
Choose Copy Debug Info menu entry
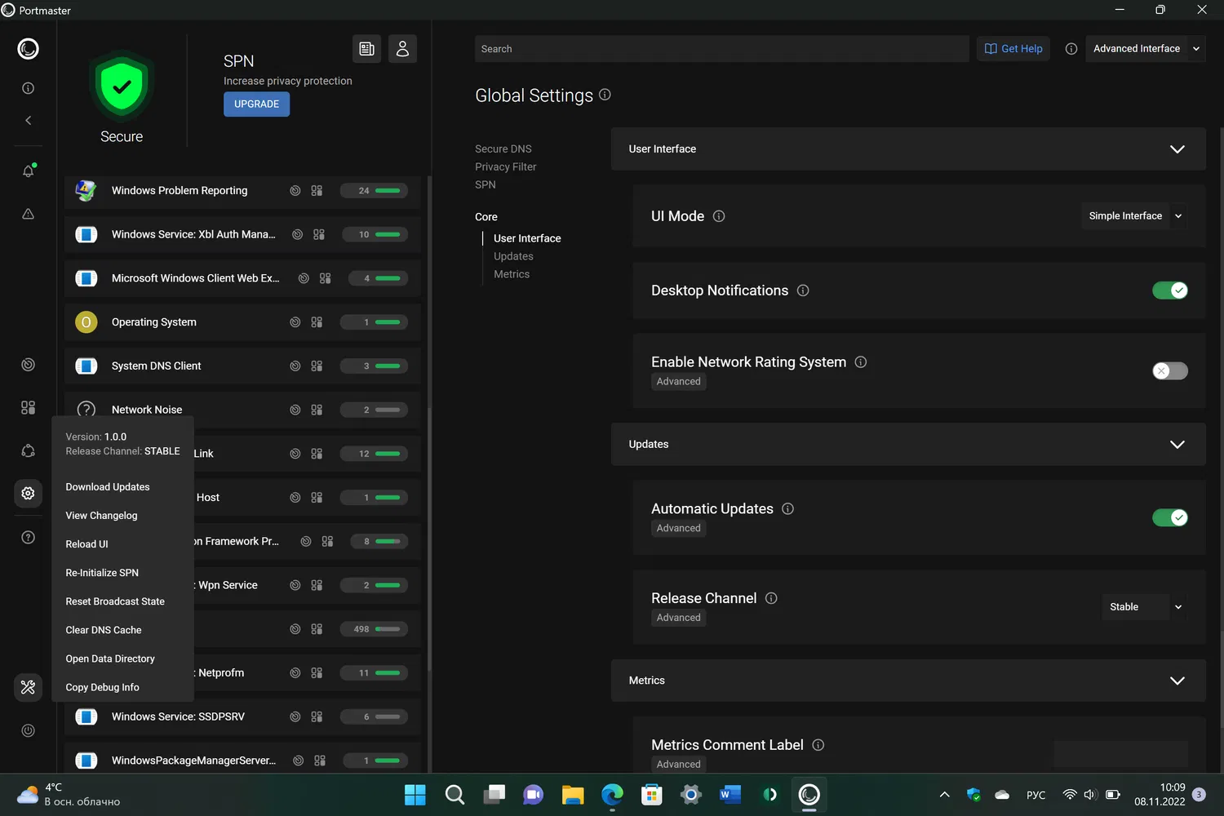click(x=103, y=687)
